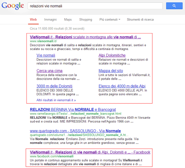
Task: Click the quartogrado.com/volume1 green URL
Action: [x=79, y=135]
